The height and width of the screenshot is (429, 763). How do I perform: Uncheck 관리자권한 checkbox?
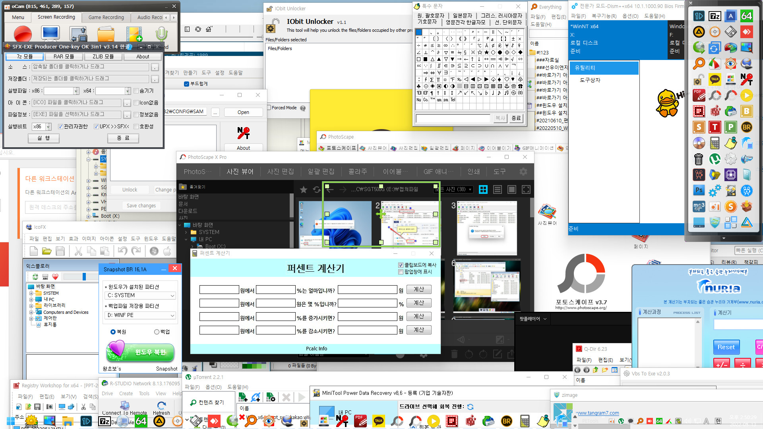[x=61, y=127]
